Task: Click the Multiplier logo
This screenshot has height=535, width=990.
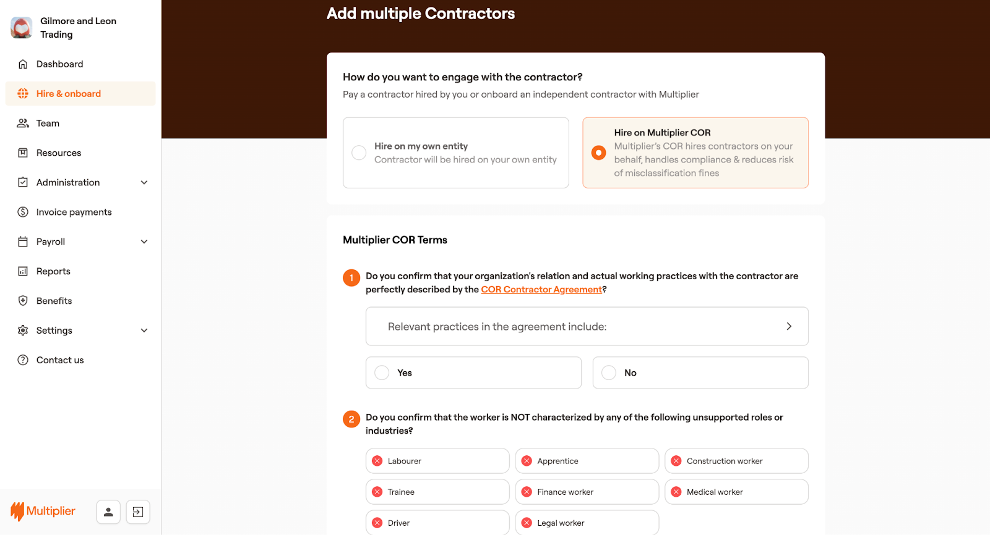Action: (43, 511)
